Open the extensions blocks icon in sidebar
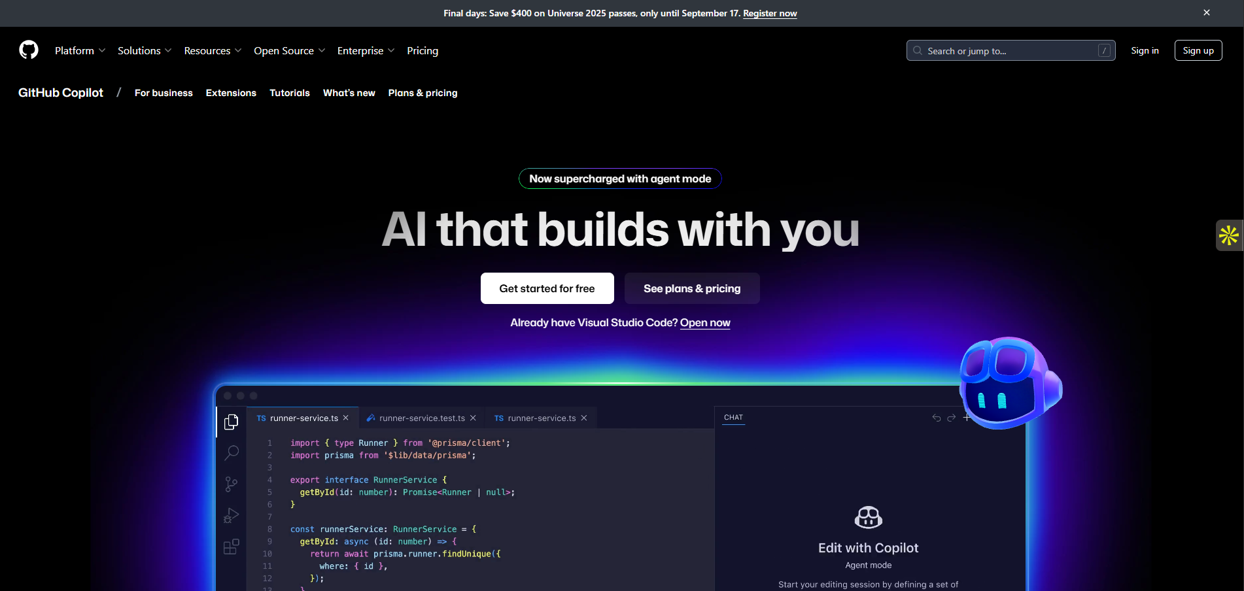 (232, 547)
